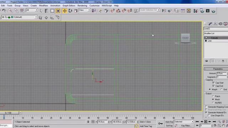Open the Curve Editor icon
Viewport: 228px width, 128px height.
183,11
